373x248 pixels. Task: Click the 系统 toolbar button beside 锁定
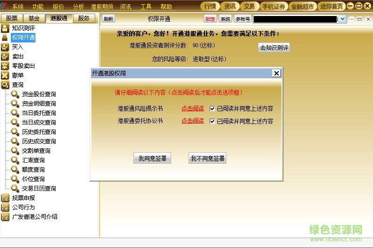point(225,19)
